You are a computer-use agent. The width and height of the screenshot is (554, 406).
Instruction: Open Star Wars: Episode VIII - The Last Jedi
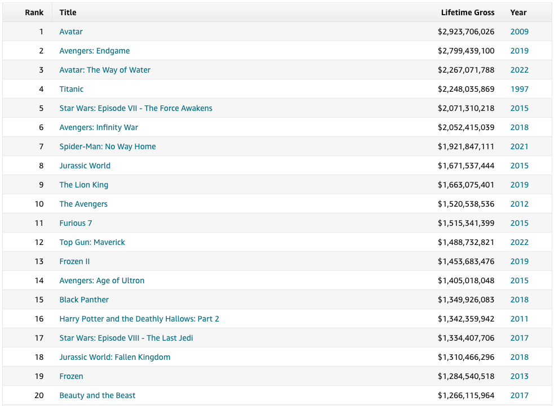[x=126, y=338]
